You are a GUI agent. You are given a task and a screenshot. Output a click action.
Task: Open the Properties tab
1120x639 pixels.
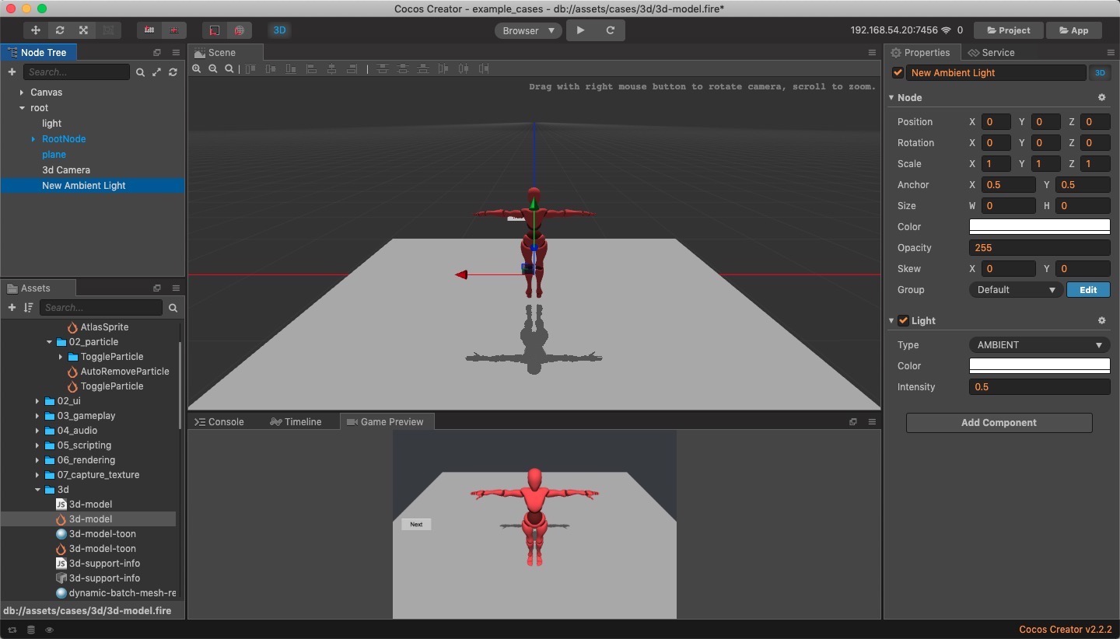coord(921,52)
